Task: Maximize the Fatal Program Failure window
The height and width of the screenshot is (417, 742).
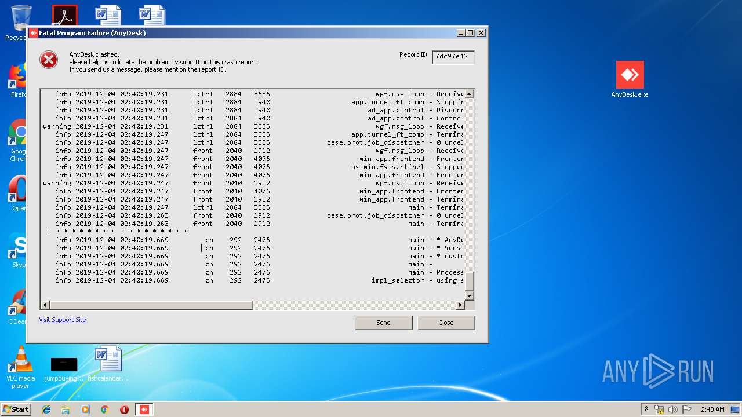Action: 470,33
